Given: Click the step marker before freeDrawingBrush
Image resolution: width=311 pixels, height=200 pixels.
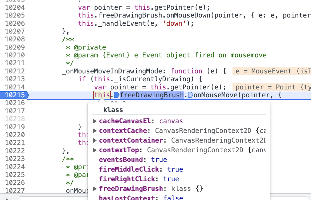Looking at the screenshot, I should 117,95.
